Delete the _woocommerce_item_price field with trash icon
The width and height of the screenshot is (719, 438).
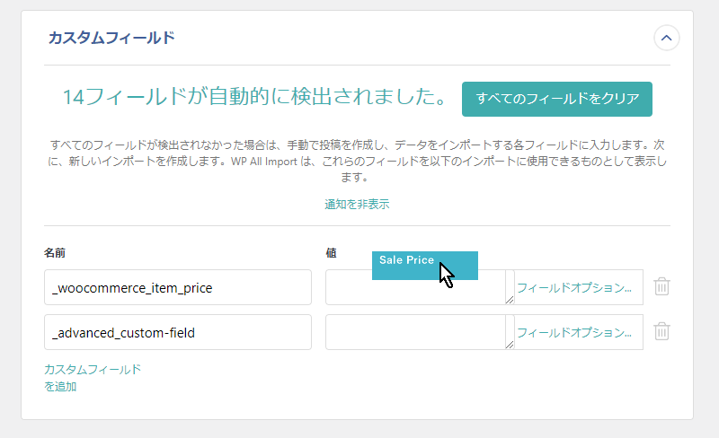(661, 286)
